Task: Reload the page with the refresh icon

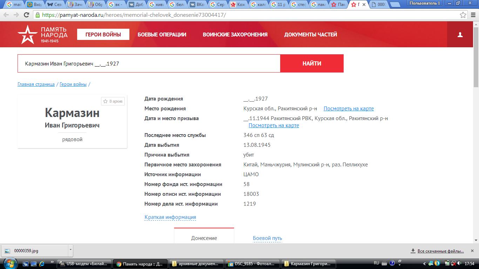Action: (x=26, y=15)
